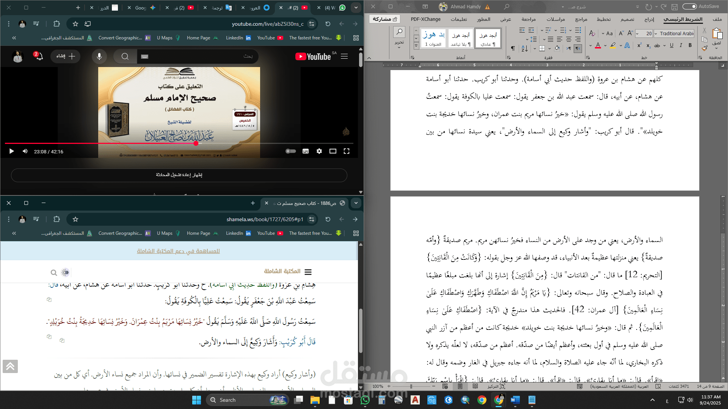
Task: Click the Word Find magnifier in editing group
Action: pyautogui.click(x=399, y=32)
